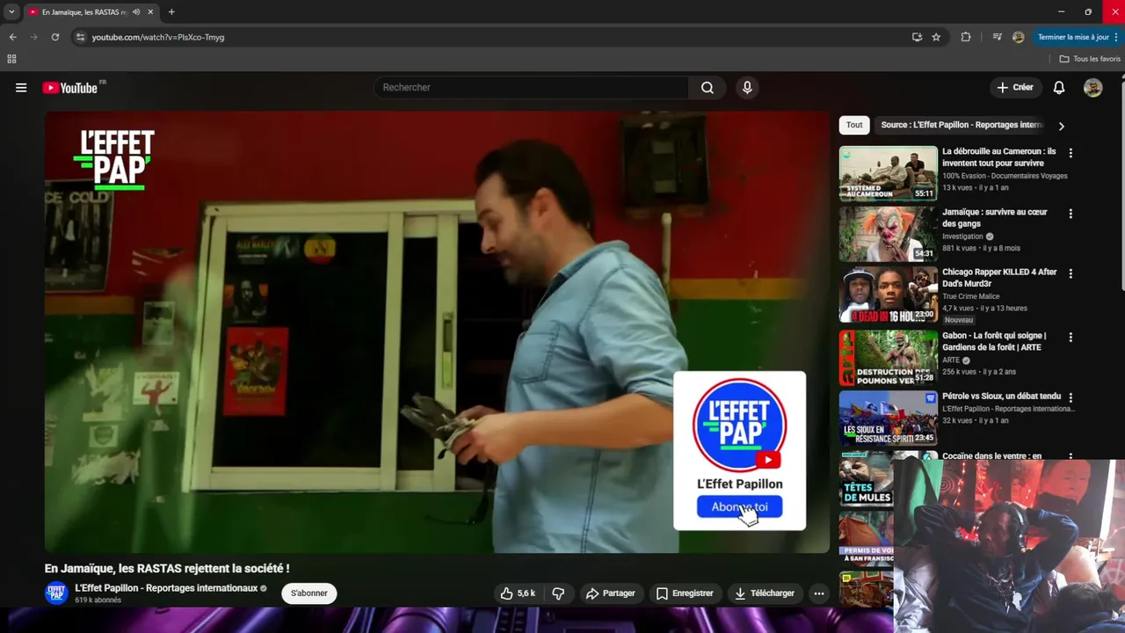Close the En Jamaïque, les RASTAS tab
The height and width of the screenshot is (633, 1125).
150,12
